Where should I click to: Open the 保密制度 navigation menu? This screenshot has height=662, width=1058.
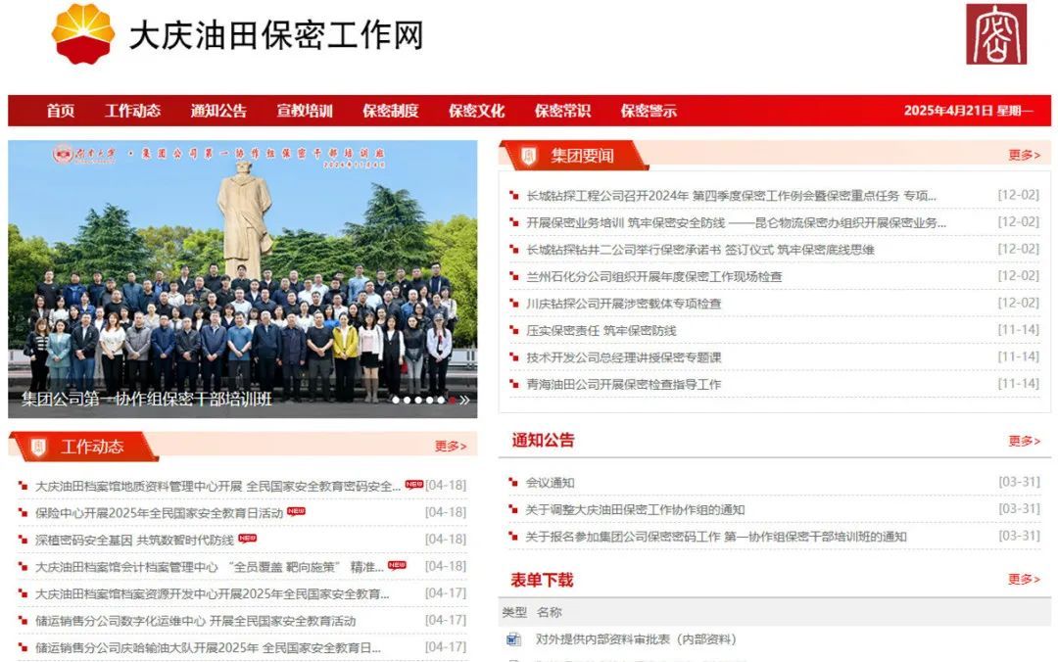[390, 111]
